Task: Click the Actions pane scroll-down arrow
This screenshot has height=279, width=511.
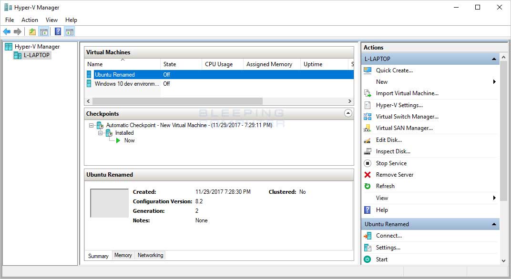Action: (504, 261)
